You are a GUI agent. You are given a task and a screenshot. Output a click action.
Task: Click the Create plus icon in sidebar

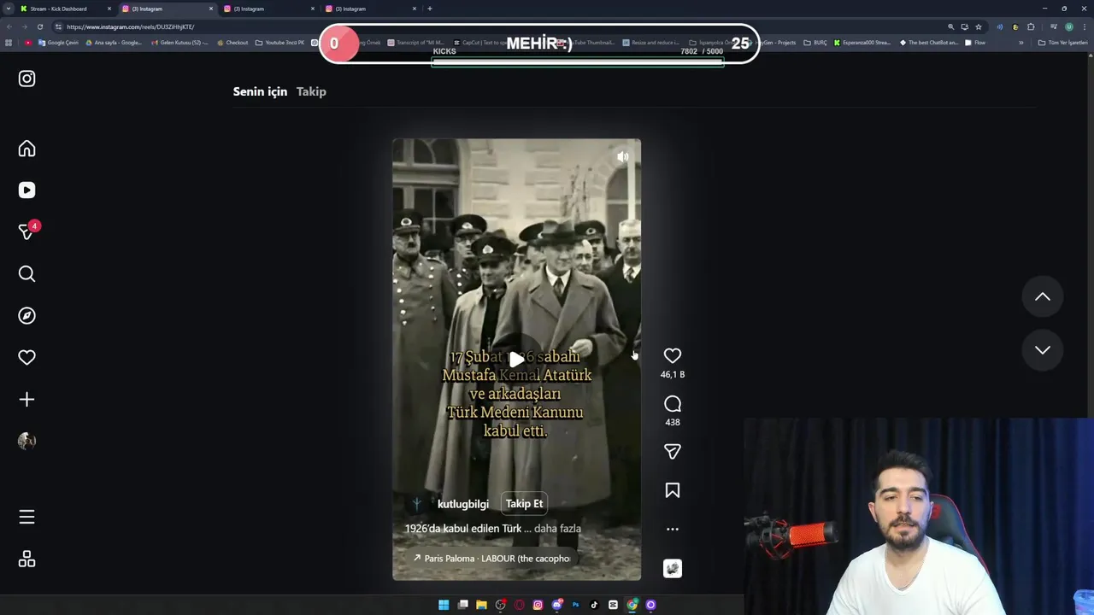click(26, 399)
